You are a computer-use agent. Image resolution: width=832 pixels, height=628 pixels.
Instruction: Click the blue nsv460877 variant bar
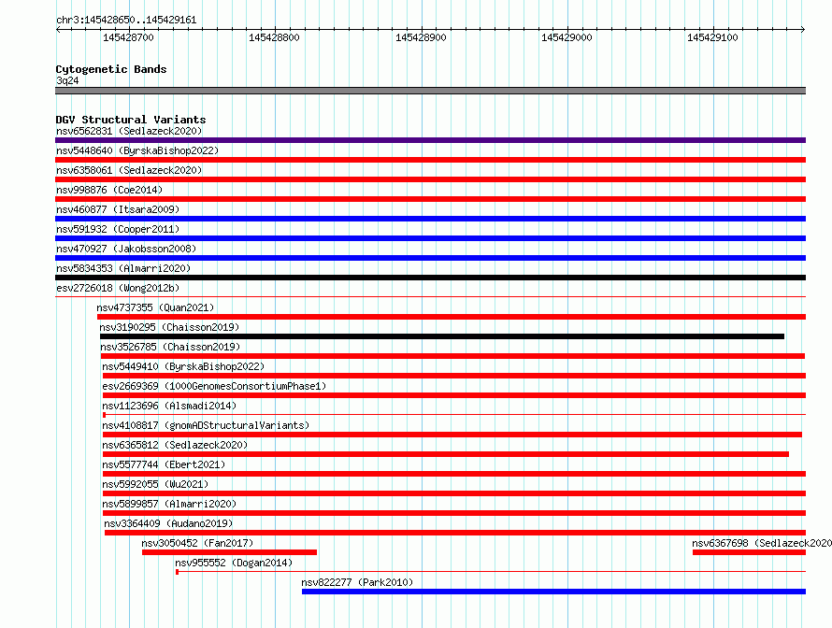click(x=430, y=219)
